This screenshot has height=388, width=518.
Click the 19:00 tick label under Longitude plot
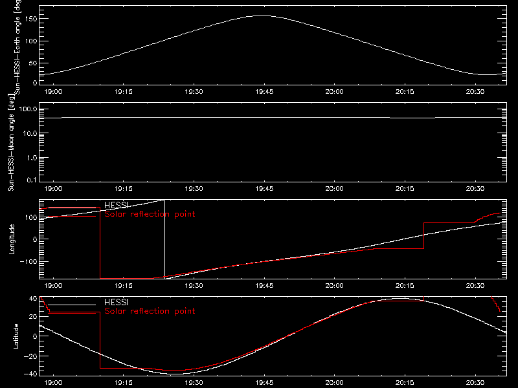point(53,286)
